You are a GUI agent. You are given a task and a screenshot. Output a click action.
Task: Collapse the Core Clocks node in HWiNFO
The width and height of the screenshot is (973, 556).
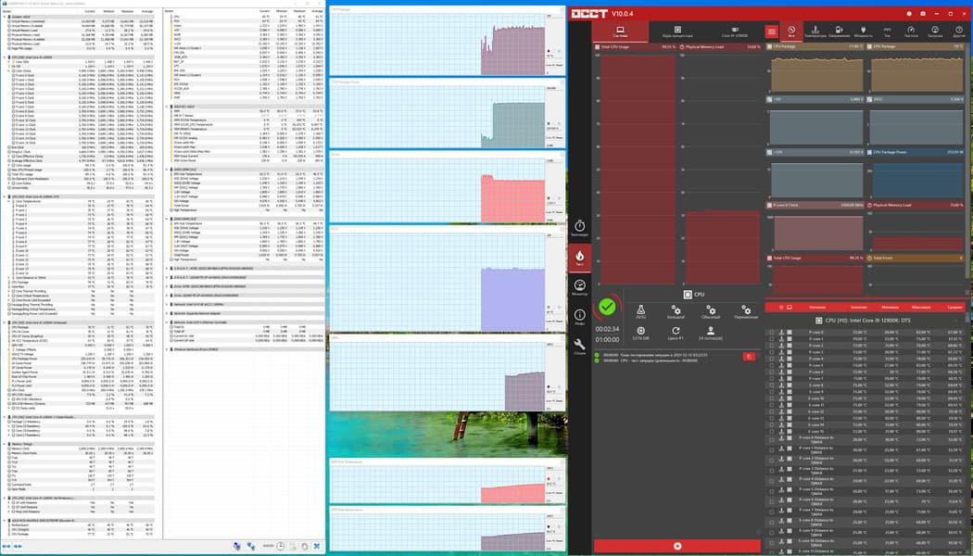pos(9,70)
